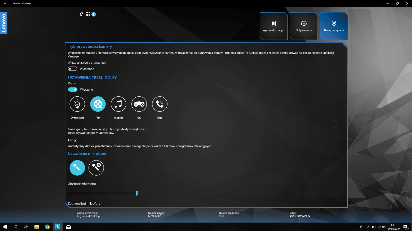Screen dimensions: 412x231
Task: Open Windows search from taskbar
Action: click(15, 227)
